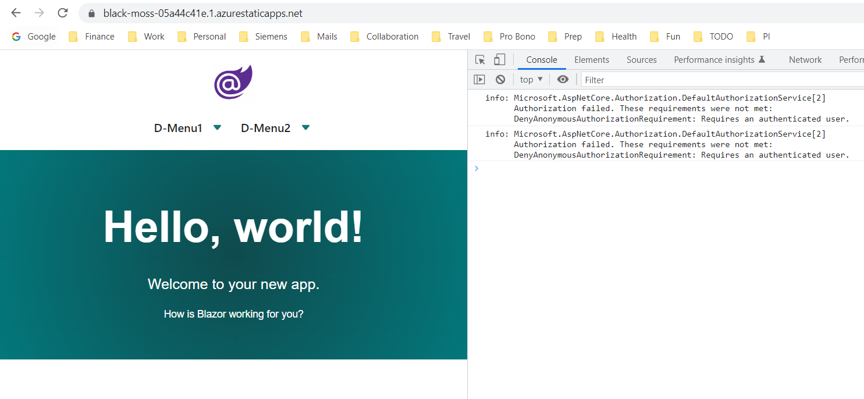Image resolution: width=864 pixels, height=399 pixels.
Task: Open the Siemens bookmark folder
Action: pos(263,36)
